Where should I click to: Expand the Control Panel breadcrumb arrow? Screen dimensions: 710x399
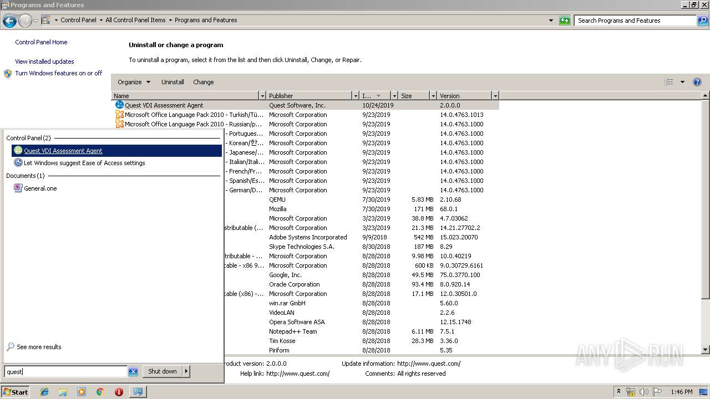101,20
